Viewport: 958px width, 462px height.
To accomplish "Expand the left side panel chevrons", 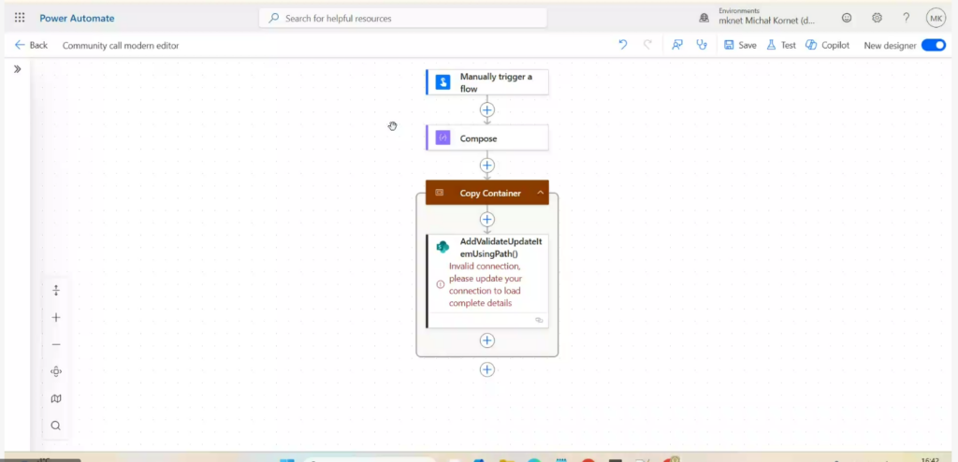I will point(17,69).
